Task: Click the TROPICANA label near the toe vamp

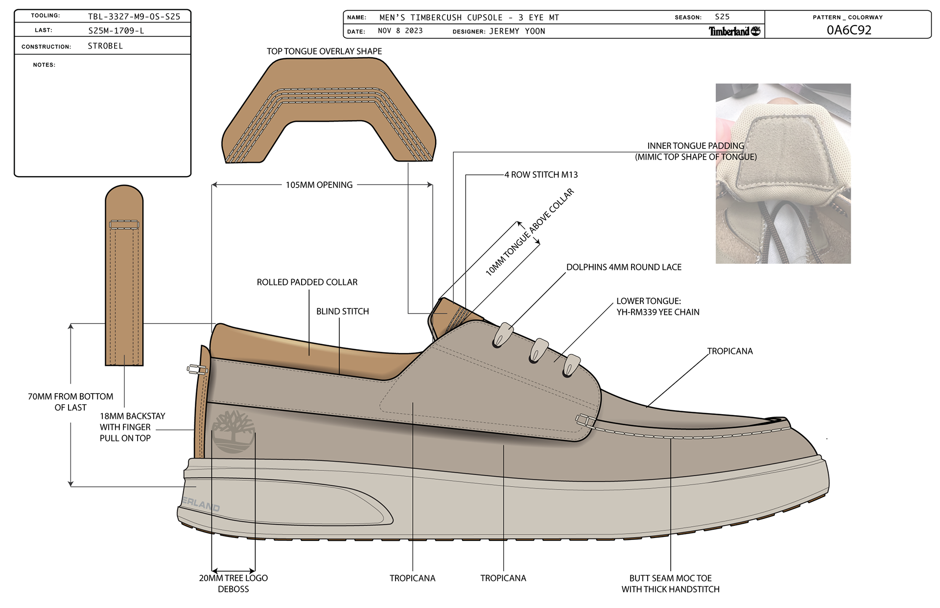Action: coord(729,351)
